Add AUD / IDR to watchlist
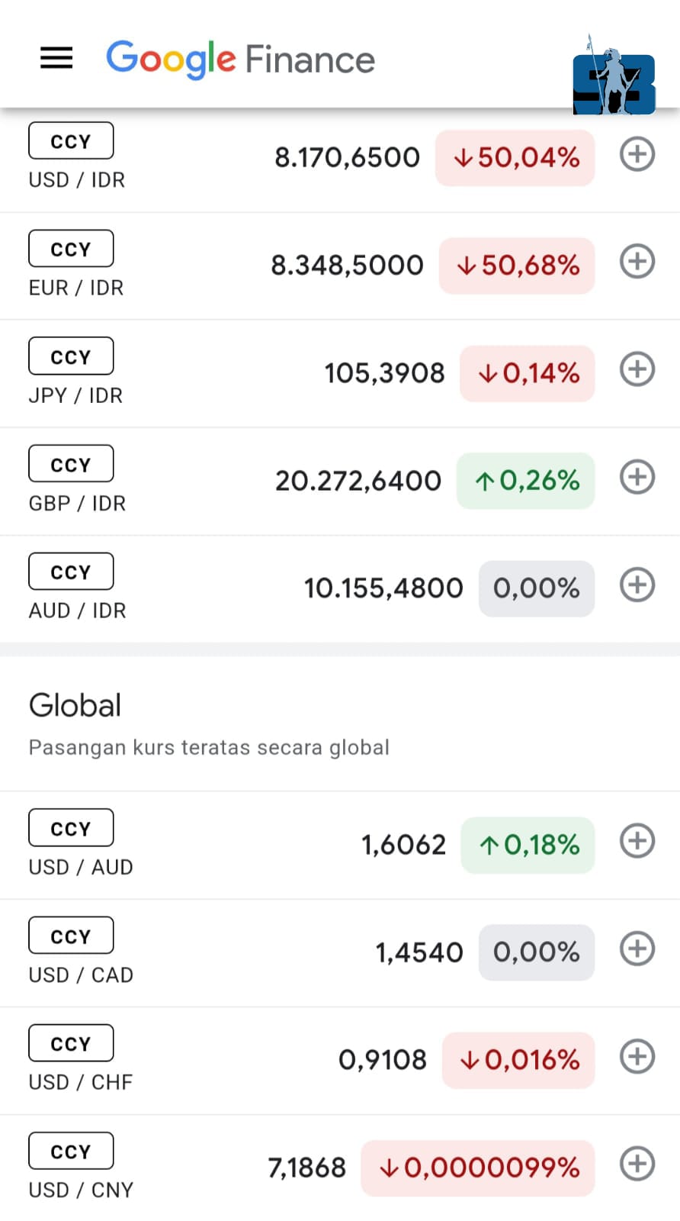The image size is (680, 1221). pos(637,585)
